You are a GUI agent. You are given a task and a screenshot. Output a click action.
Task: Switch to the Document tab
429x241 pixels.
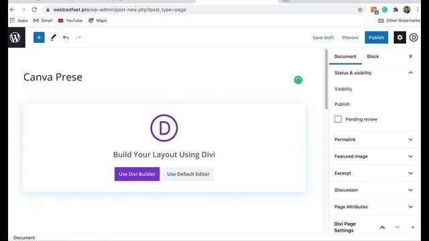coord(345,56)
